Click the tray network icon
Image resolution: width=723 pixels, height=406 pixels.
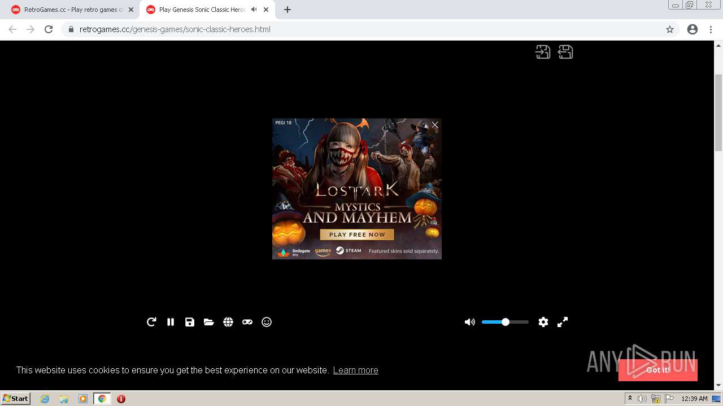click(656, 399)
